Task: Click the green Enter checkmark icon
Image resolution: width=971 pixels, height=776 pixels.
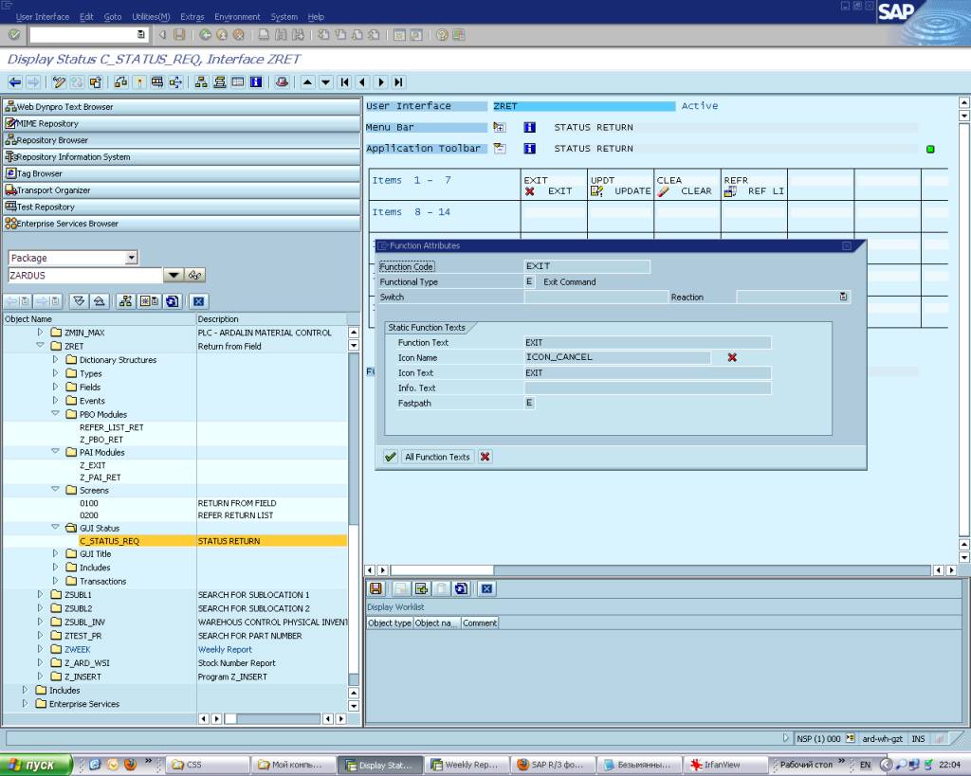Action: pos(13,35)
